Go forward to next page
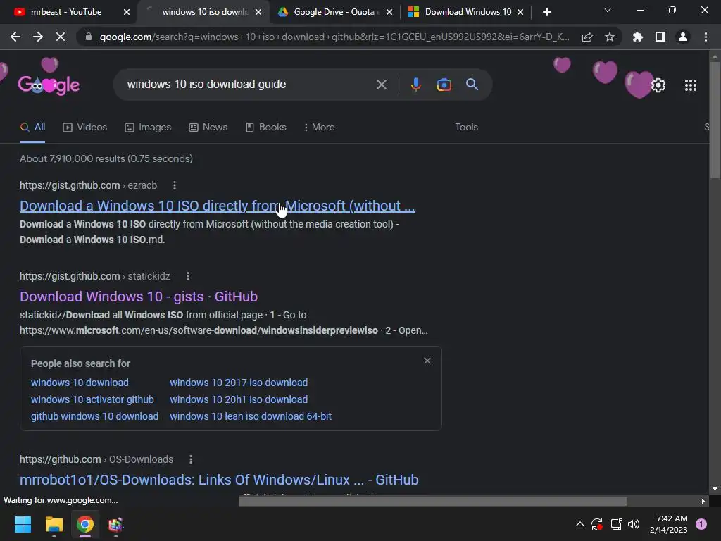The height and width of the screenshot is (541, 721). pyautogui.click(x=38, y=37)
